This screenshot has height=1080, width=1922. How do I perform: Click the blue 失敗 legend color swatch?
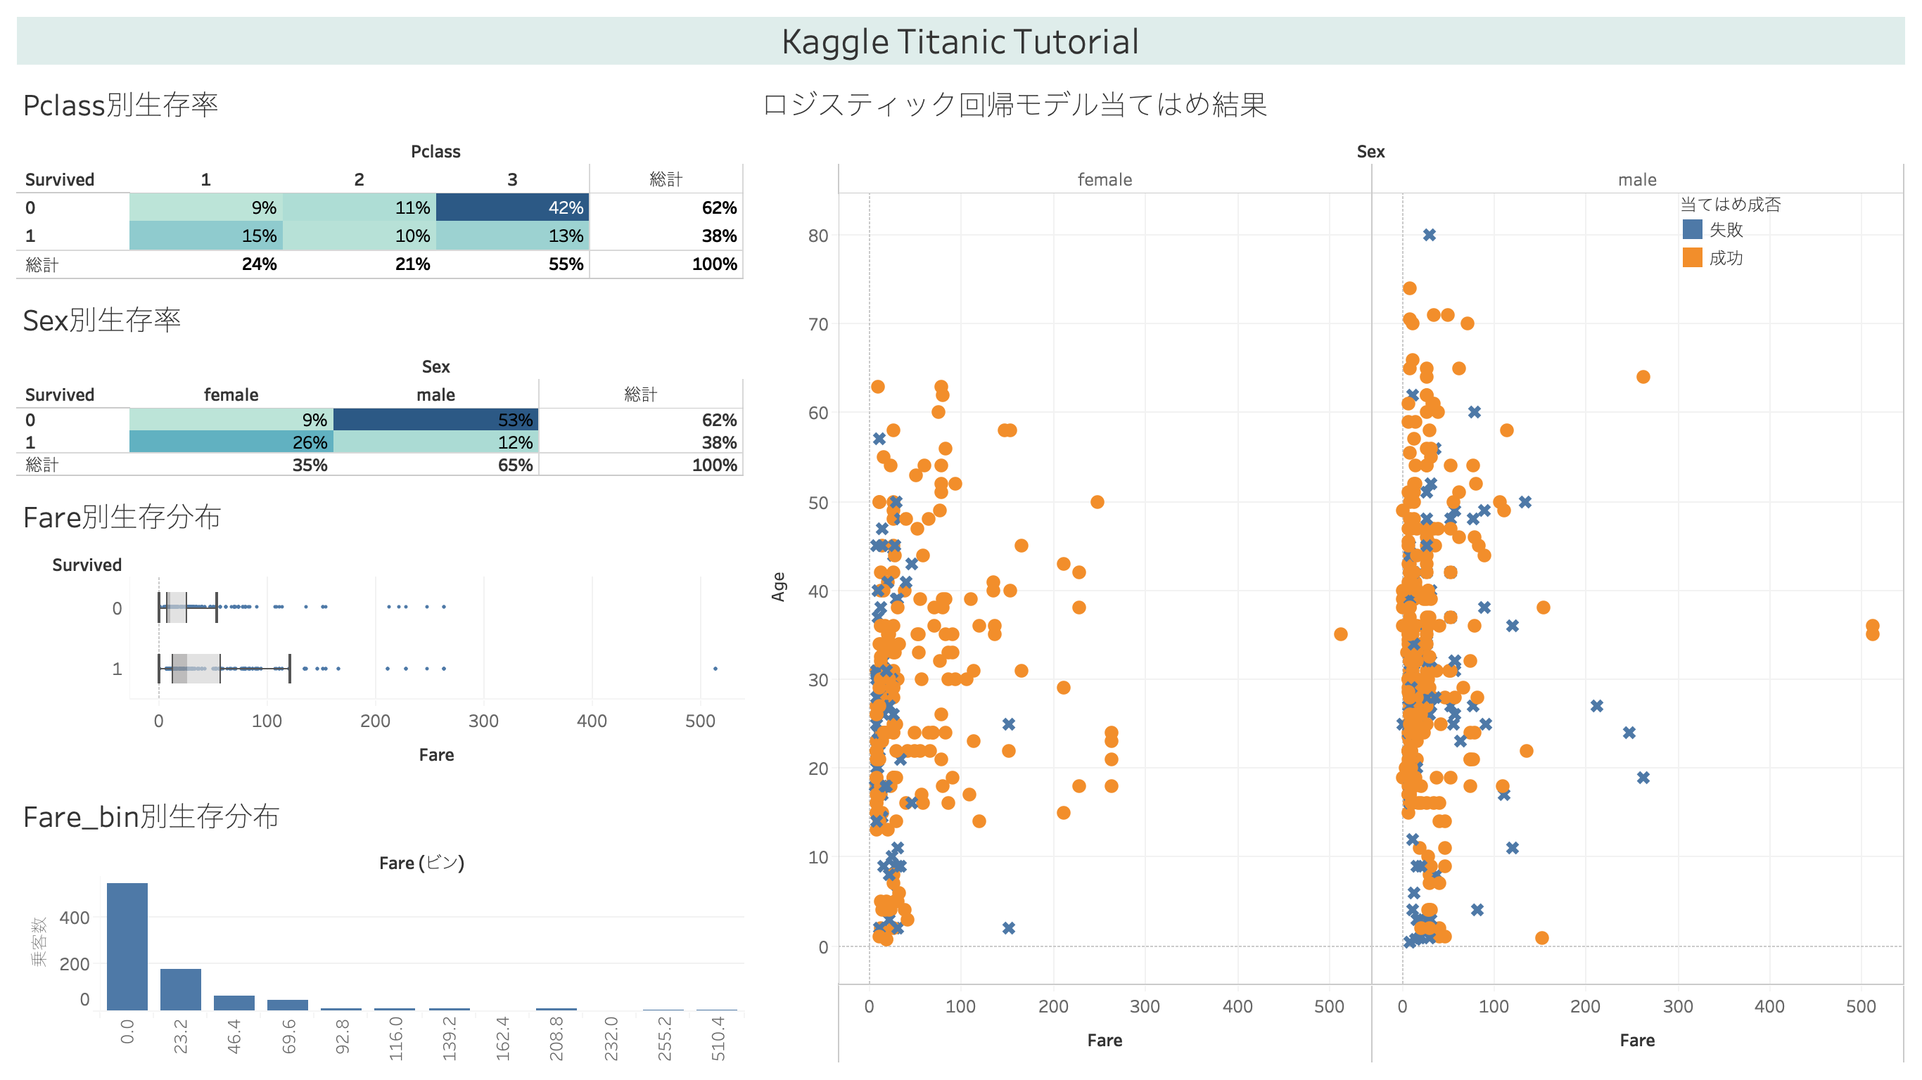point(1692,229)
